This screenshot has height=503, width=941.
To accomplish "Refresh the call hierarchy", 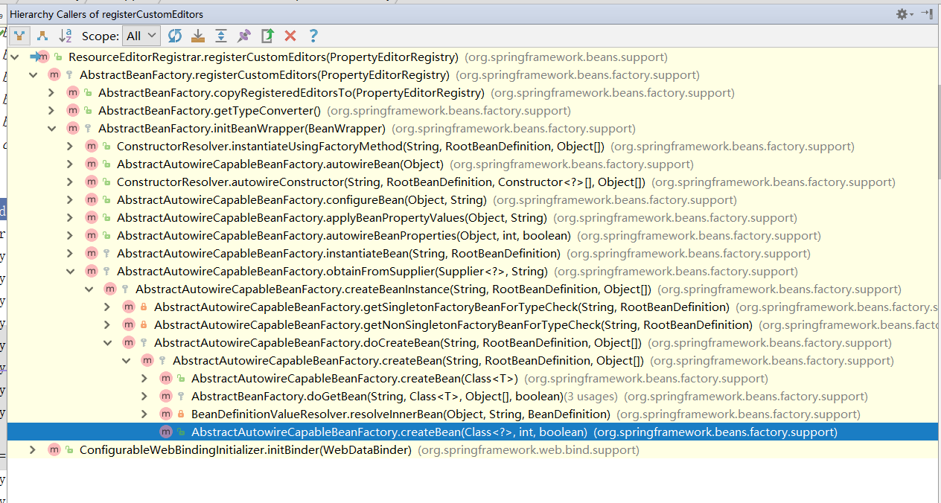I will tap(175, 36).
